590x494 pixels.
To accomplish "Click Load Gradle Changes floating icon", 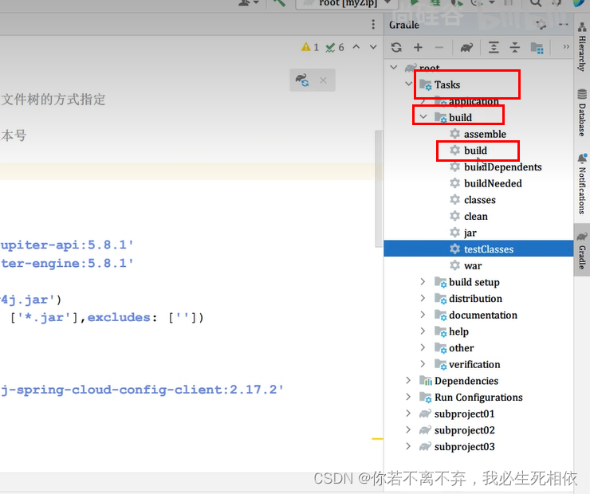I will point(302,80).
